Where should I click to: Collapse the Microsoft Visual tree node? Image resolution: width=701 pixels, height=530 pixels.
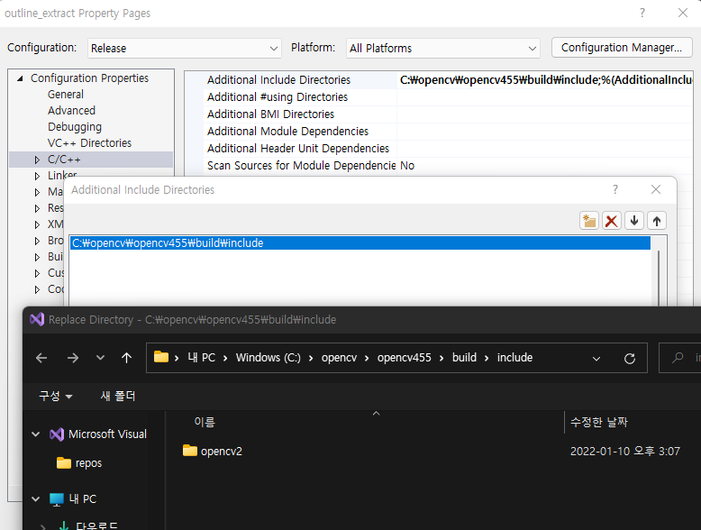point(36,434)
